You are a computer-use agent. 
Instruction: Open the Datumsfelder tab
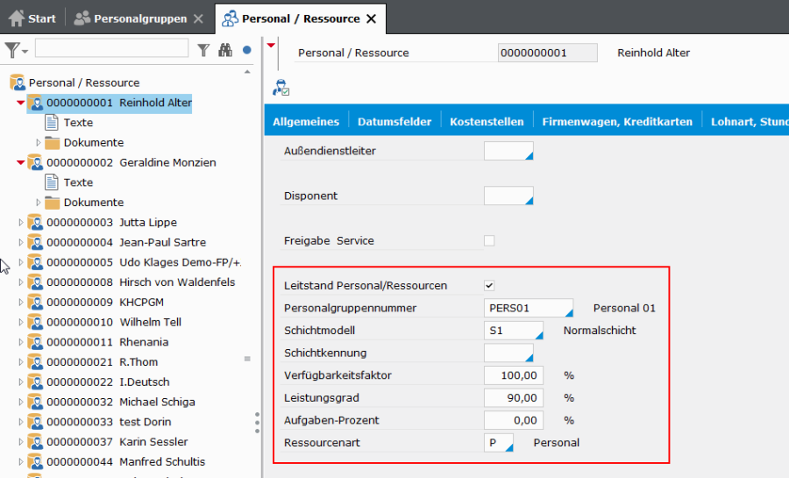[394, 121]
